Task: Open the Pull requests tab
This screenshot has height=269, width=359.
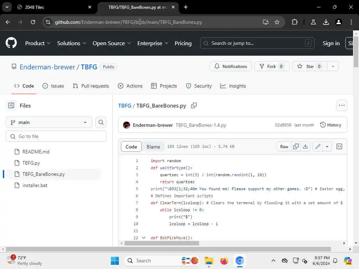Action: pos(91,86)
